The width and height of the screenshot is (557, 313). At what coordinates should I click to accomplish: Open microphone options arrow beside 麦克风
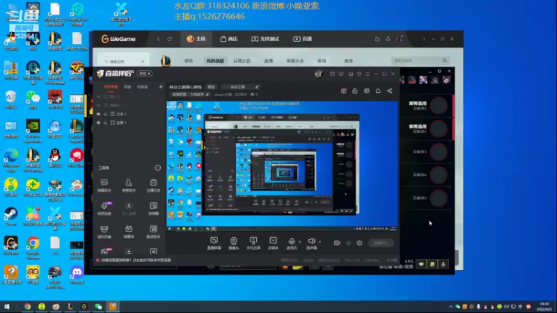[x=300, y=242]
